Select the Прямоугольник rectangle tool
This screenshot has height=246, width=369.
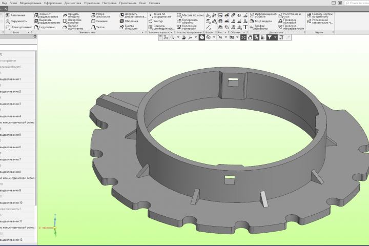(18, 27)
